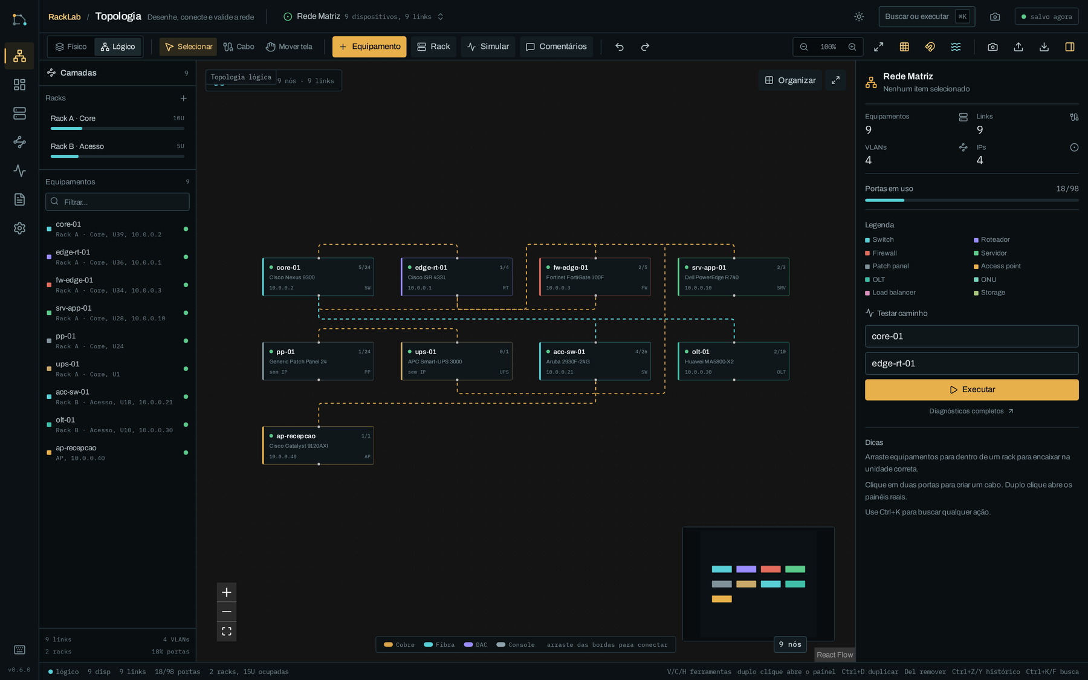Select the acc-sw-01 node on canvas
Image resolution: width=1088 pixels, height=680 pixels.
point(595,361)
